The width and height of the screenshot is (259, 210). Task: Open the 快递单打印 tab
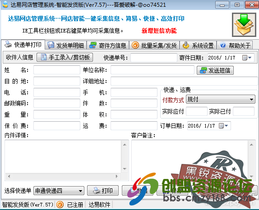(x=23, y=45)
